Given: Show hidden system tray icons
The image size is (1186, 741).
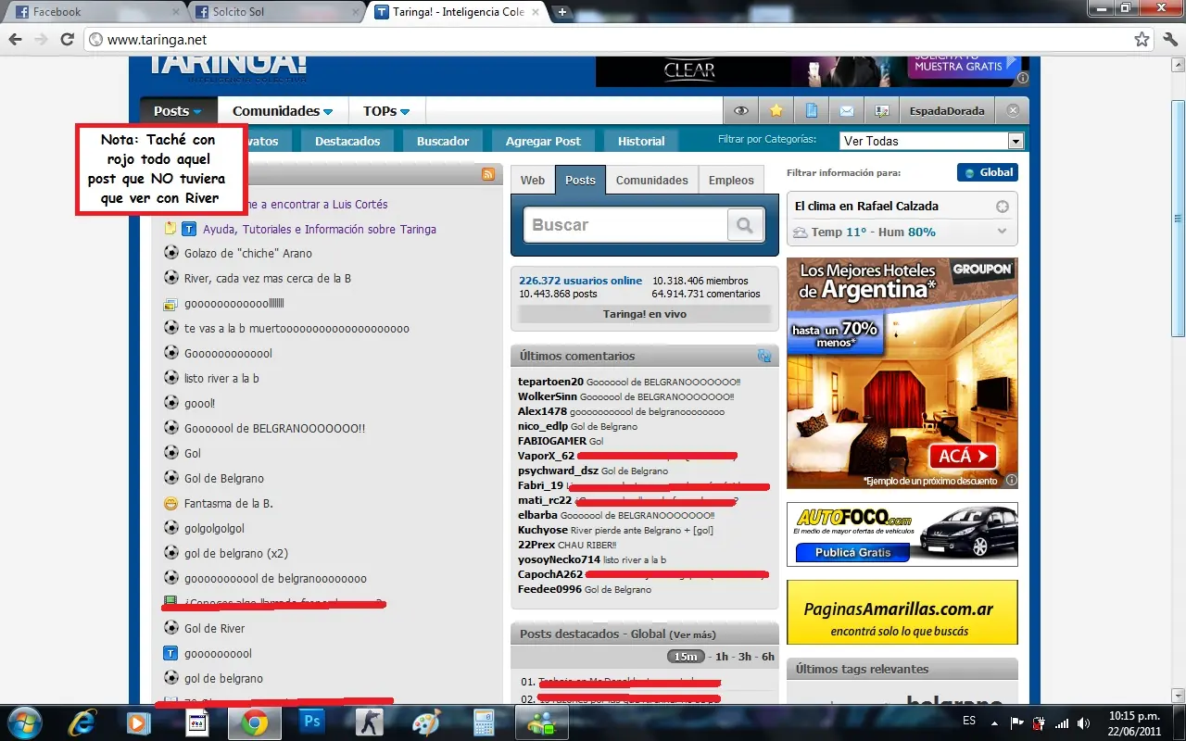Looking at the screenshot, I should [995, 723].
